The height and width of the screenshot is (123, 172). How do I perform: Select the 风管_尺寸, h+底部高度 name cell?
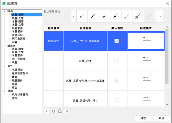[x=86, y=41]
